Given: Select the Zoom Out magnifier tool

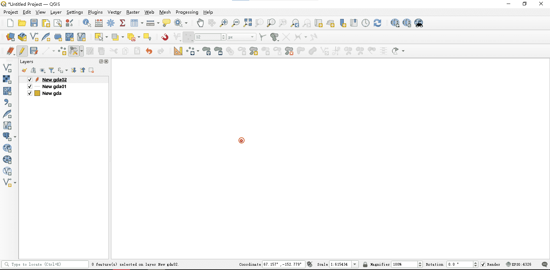Looking at the screenshot, I should click(x=236, y=23).
